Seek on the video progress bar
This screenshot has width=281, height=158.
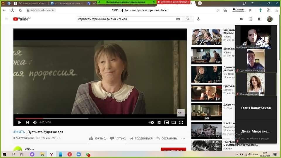(x=100, y=118)
